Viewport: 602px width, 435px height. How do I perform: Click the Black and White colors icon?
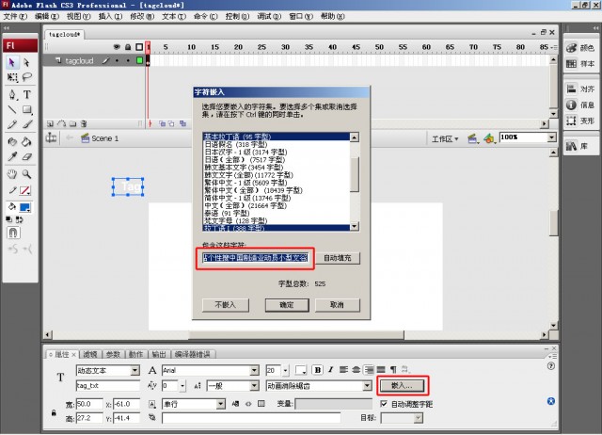point(9,219)
